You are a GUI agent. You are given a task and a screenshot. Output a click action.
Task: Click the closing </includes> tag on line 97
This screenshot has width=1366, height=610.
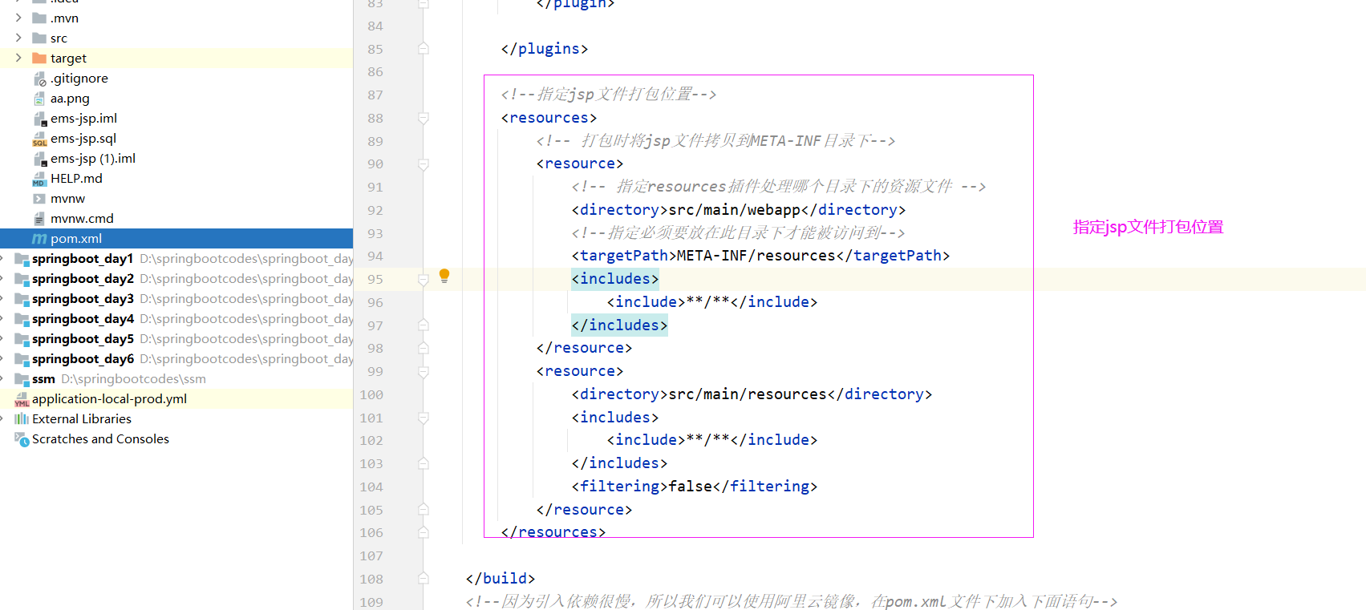(619, 325)
